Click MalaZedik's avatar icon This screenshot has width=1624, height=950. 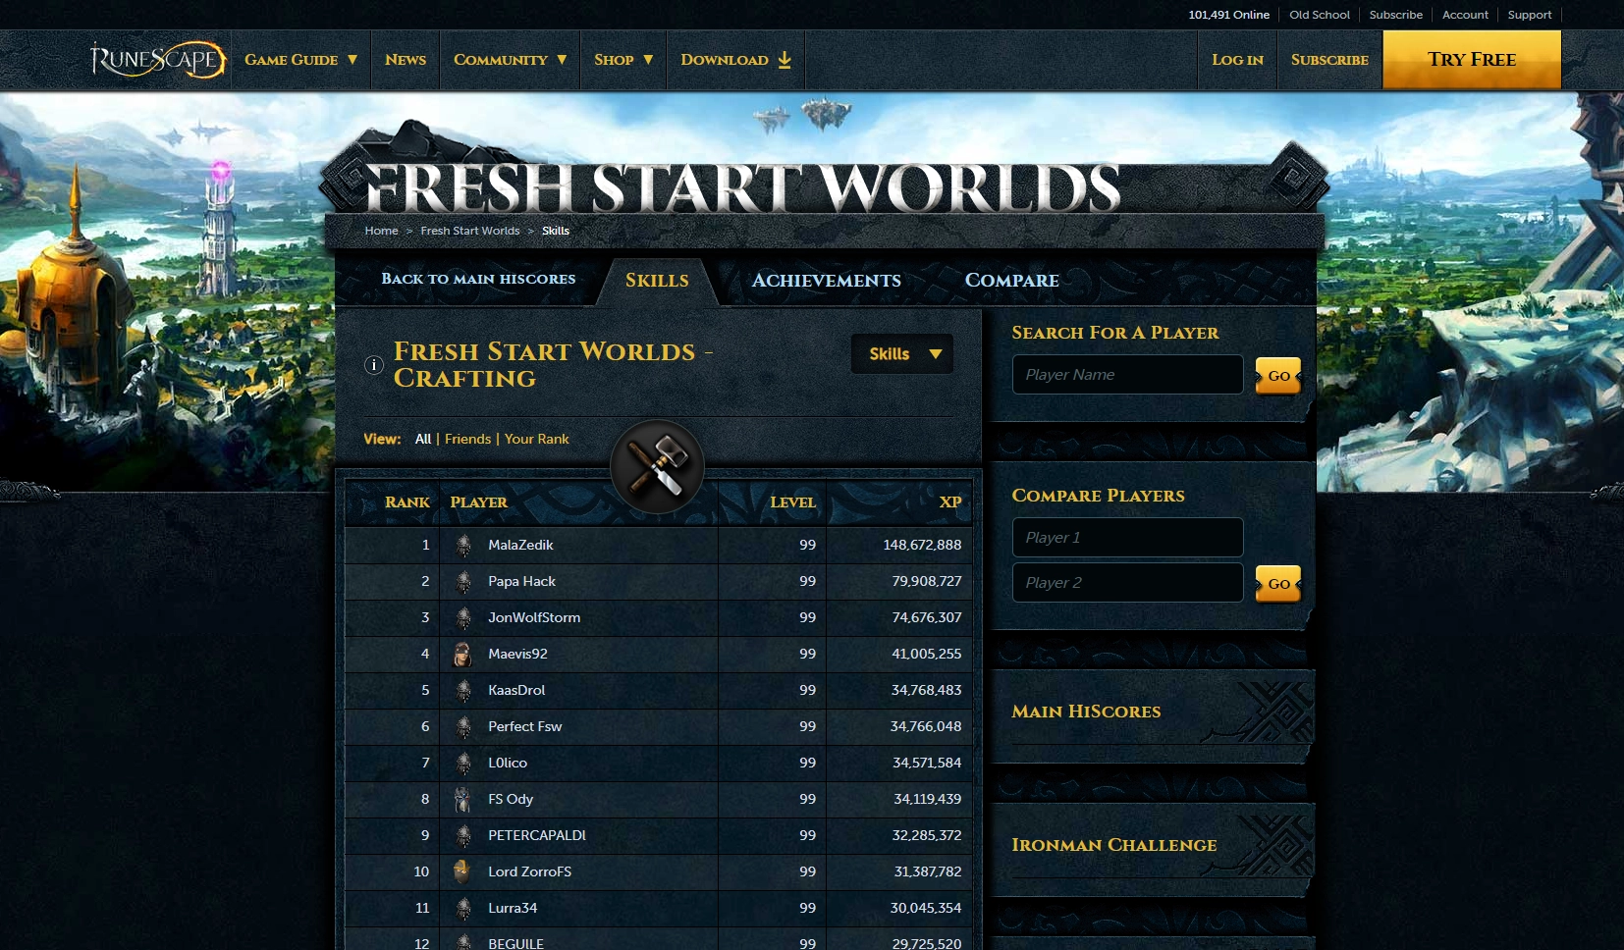click(463, 546)
